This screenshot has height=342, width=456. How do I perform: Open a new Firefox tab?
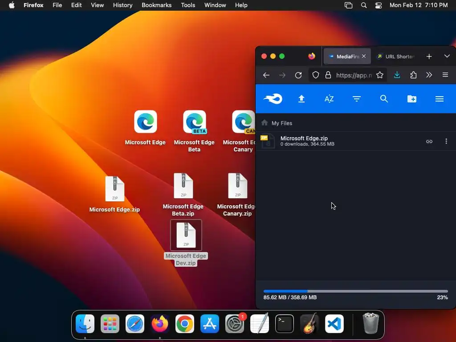429,57
